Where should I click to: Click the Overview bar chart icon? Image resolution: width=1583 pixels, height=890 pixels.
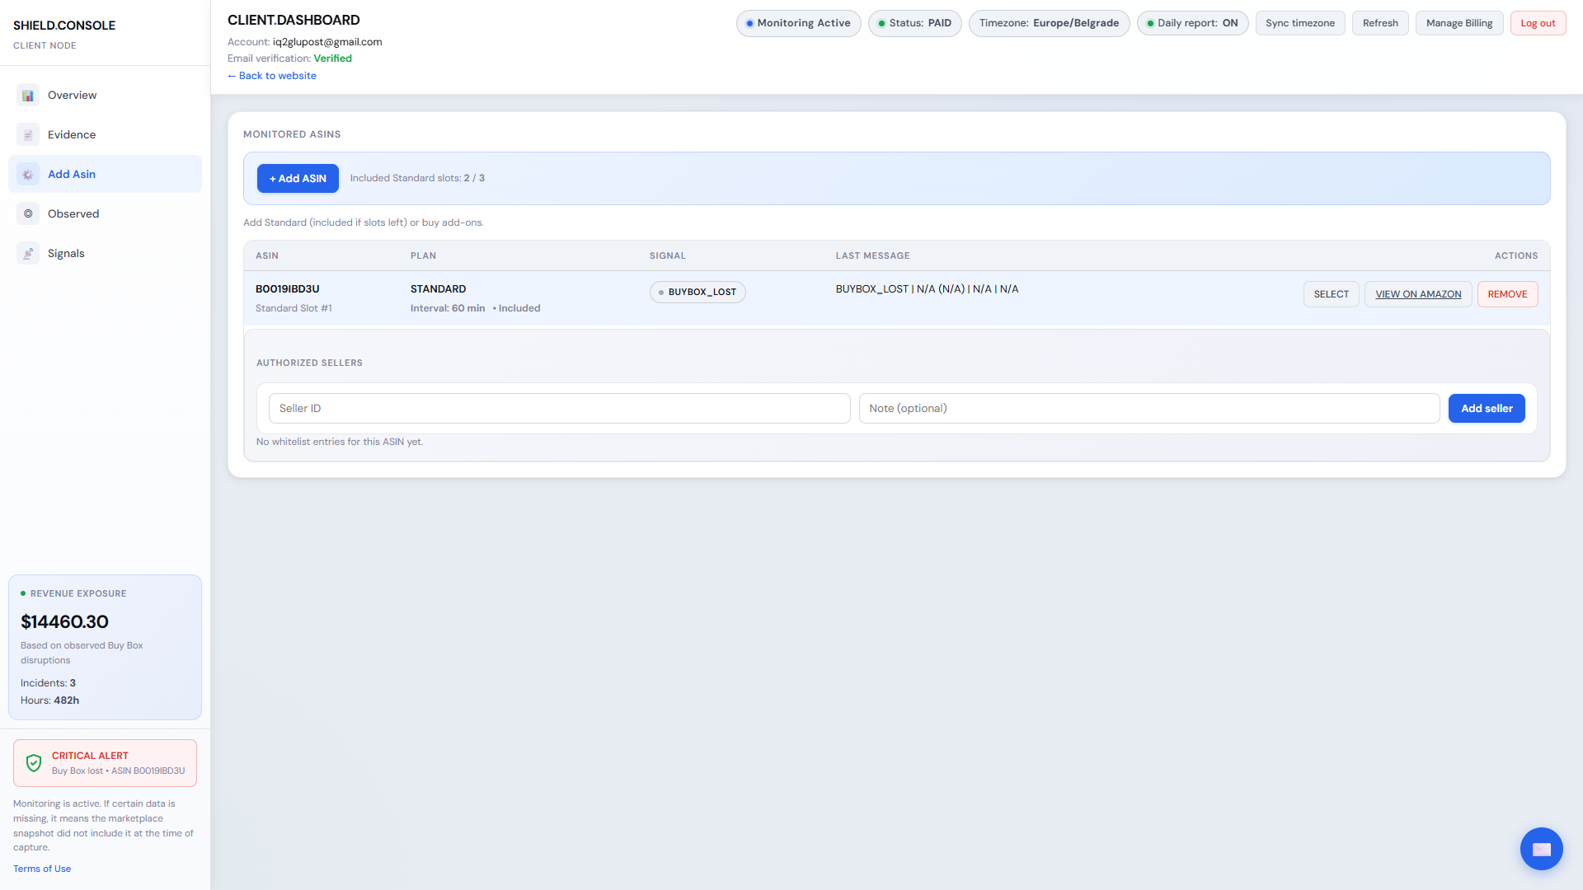pyautogui.click(x=28, y=96)
